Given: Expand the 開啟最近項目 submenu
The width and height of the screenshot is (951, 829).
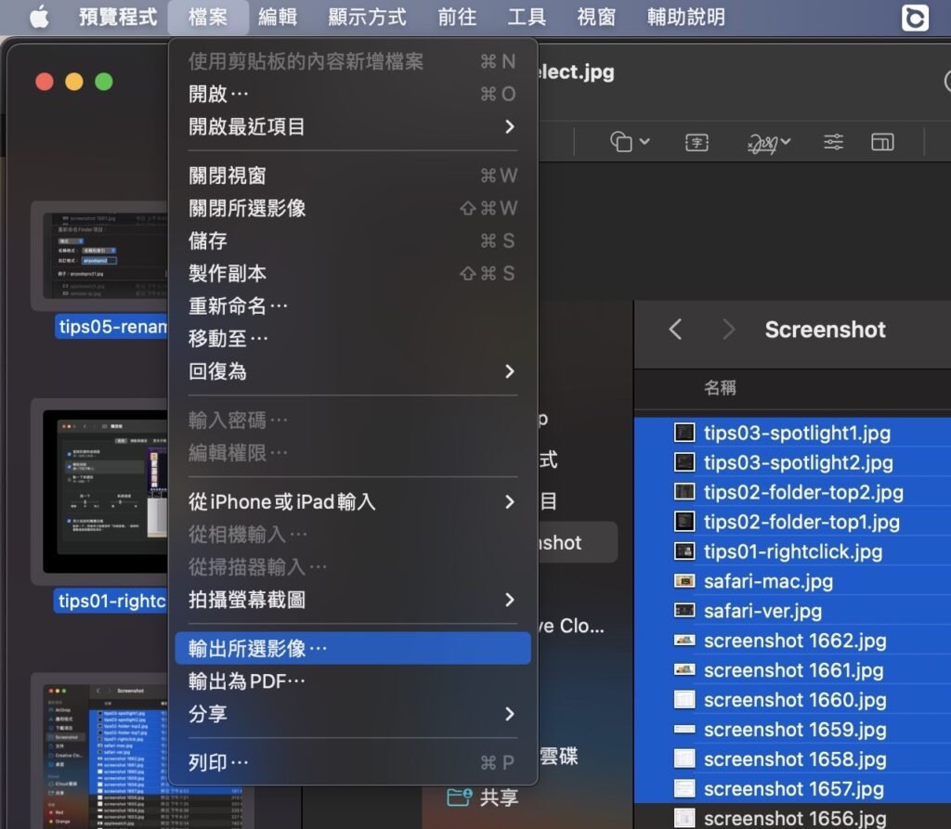Looking at the screenshot, I should coord(352,127).
